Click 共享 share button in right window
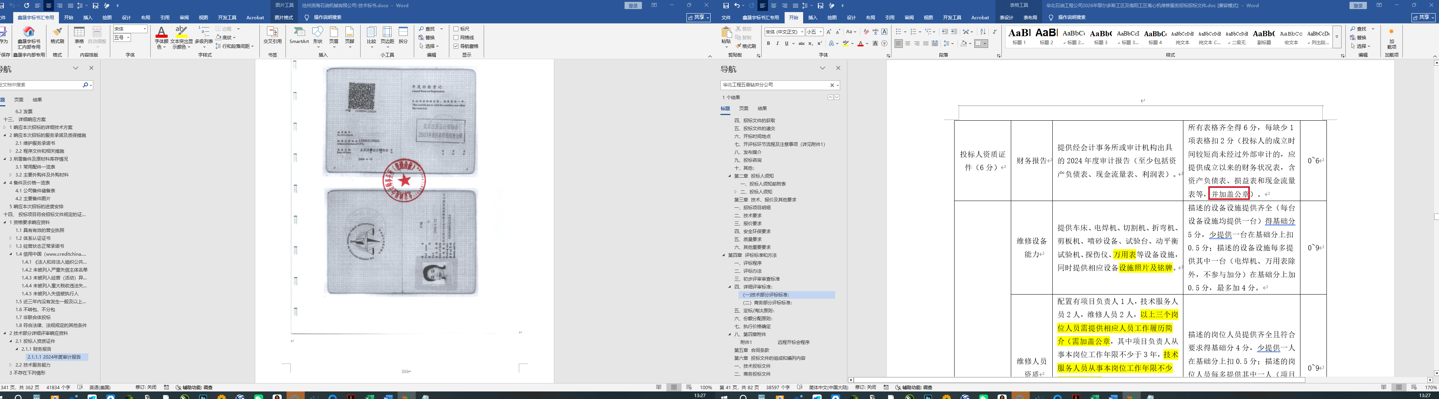1439x399 pixels. point(1424,17)
